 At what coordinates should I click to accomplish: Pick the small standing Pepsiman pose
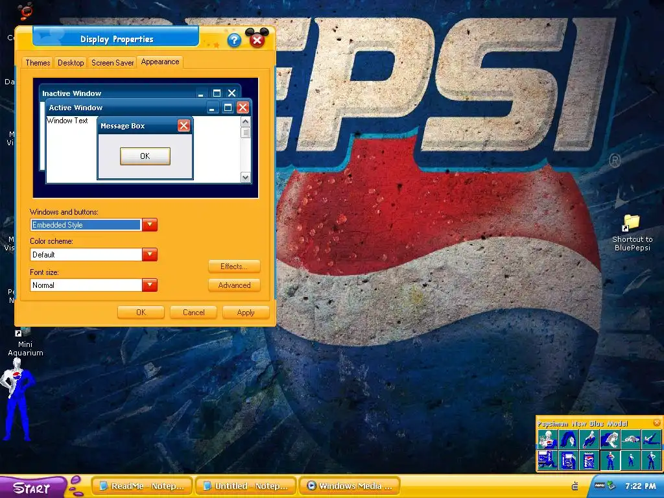(630, 460)
